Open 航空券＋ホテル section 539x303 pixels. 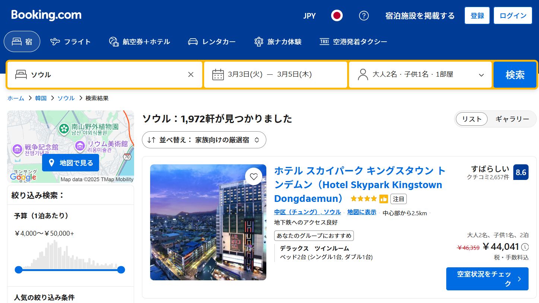[113, 42]
